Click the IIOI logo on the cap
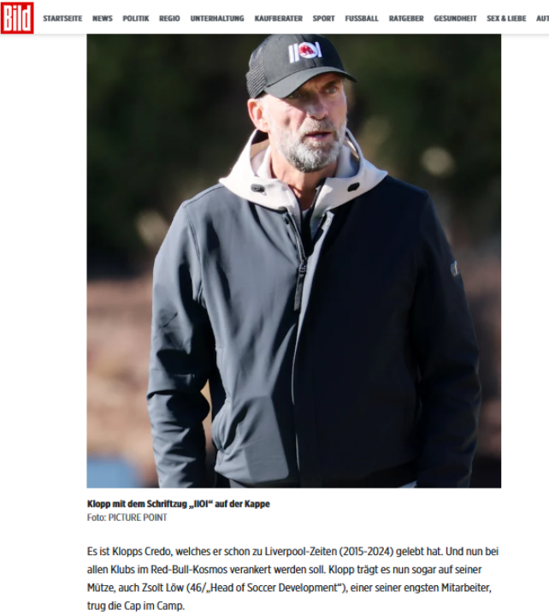Screen dimensions: 549x616 [x=305, y=52]
